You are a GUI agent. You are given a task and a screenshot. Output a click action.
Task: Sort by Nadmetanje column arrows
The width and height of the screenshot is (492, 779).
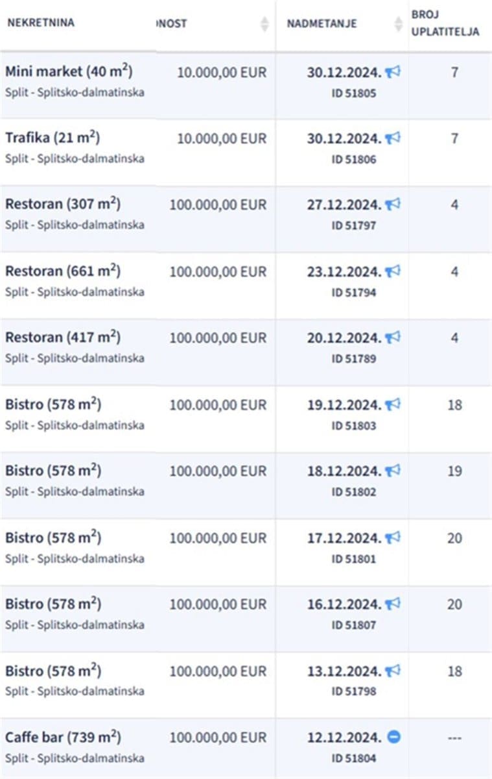pos(399,24)
